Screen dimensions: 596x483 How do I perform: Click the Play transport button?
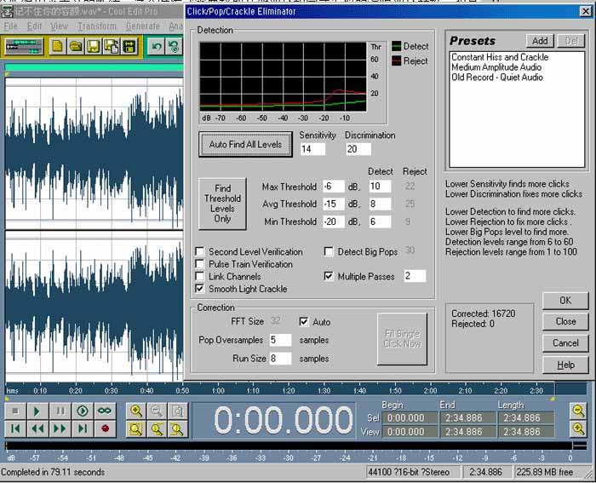(x=37, y=411)
